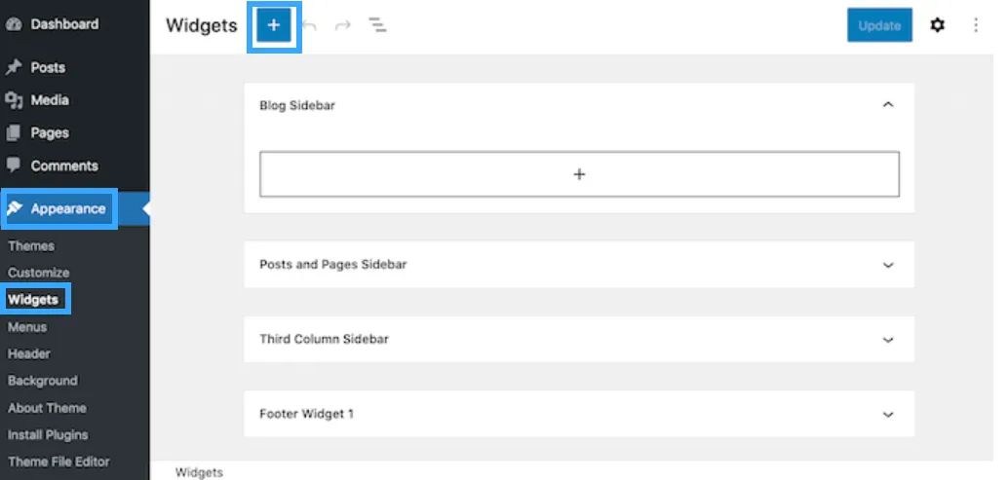1008x480 pixels.
Task: Click the redo arrow in toolbar
Action: (x=343, y=25)
